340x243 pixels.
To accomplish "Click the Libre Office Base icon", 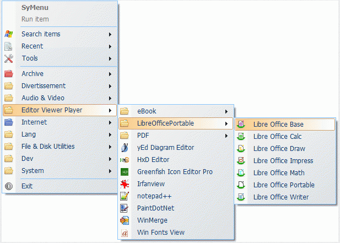I will point(241,124).
